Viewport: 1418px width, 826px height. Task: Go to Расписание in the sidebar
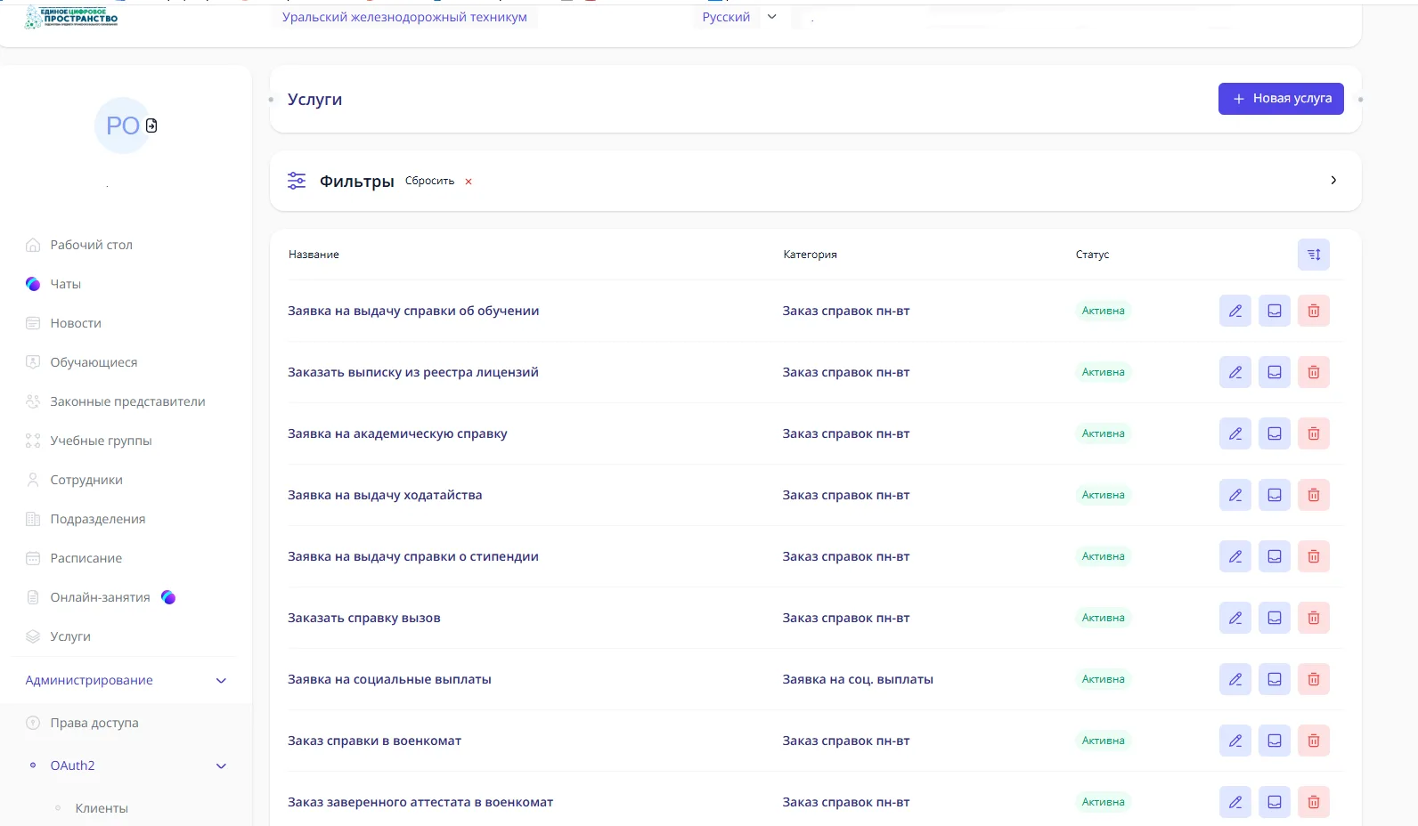coord(86,558)
